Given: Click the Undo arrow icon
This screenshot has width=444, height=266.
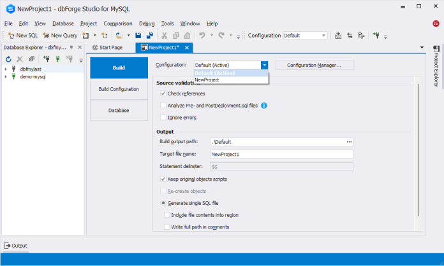Looking at the screenshot, I should (x=202, y=36).
